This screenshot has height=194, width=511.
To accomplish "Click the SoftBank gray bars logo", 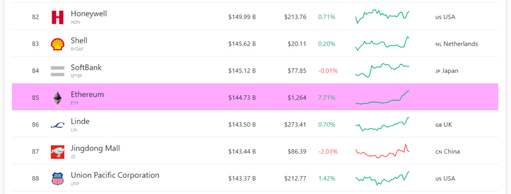I will coord(58,71).
